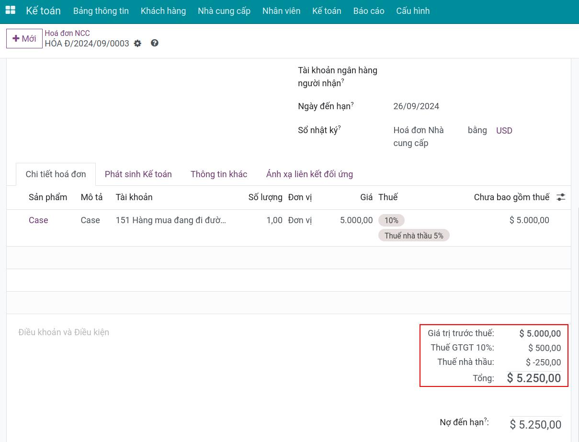Viewport: 579px width, 442px height.
Task: Open the apps grid home menu
Action: tap(10, 10)
